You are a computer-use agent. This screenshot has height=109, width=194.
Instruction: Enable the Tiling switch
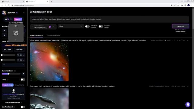tap(23, 80)
